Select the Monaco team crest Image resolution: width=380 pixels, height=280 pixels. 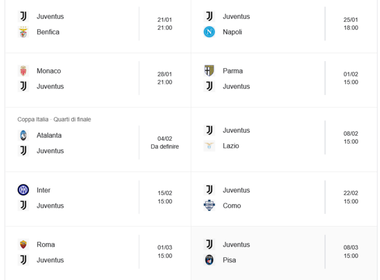click(23, 71)
